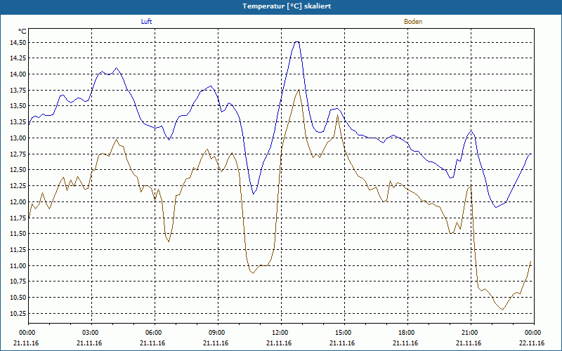Select the brown 'Boden' legend label
Viewport: 562px width, 351px height.
pos(413,22)
